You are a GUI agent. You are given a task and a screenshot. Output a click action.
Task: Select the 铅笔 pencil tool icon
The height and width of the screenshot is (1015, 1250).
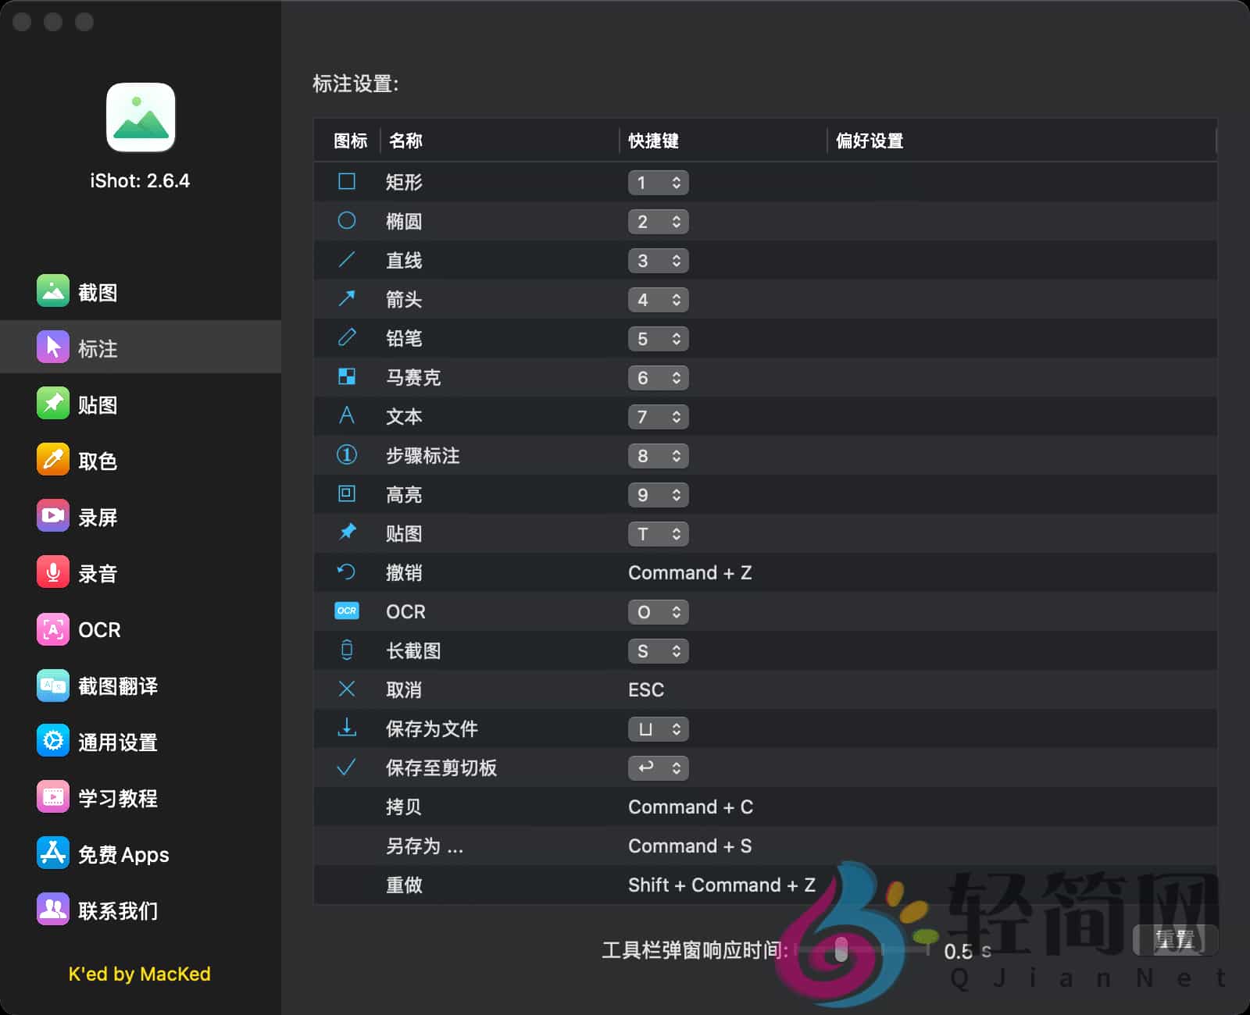click(x=346, y=338)
